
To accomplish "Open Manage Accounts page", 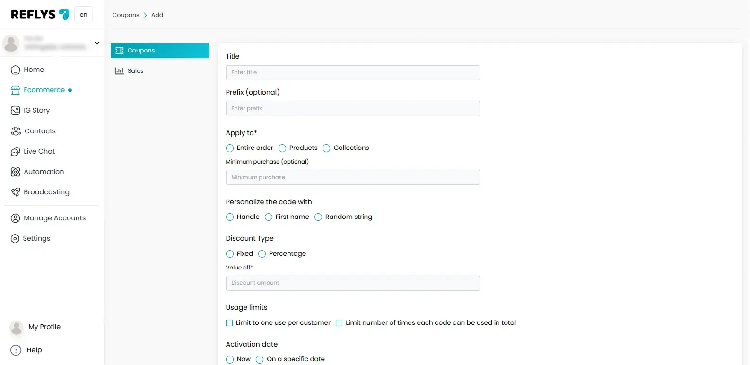I will coord(54,218).
